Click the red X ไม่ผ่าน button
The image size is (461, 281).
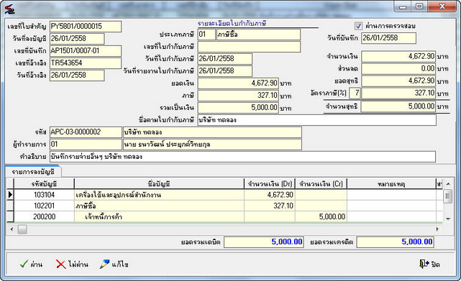72,264
